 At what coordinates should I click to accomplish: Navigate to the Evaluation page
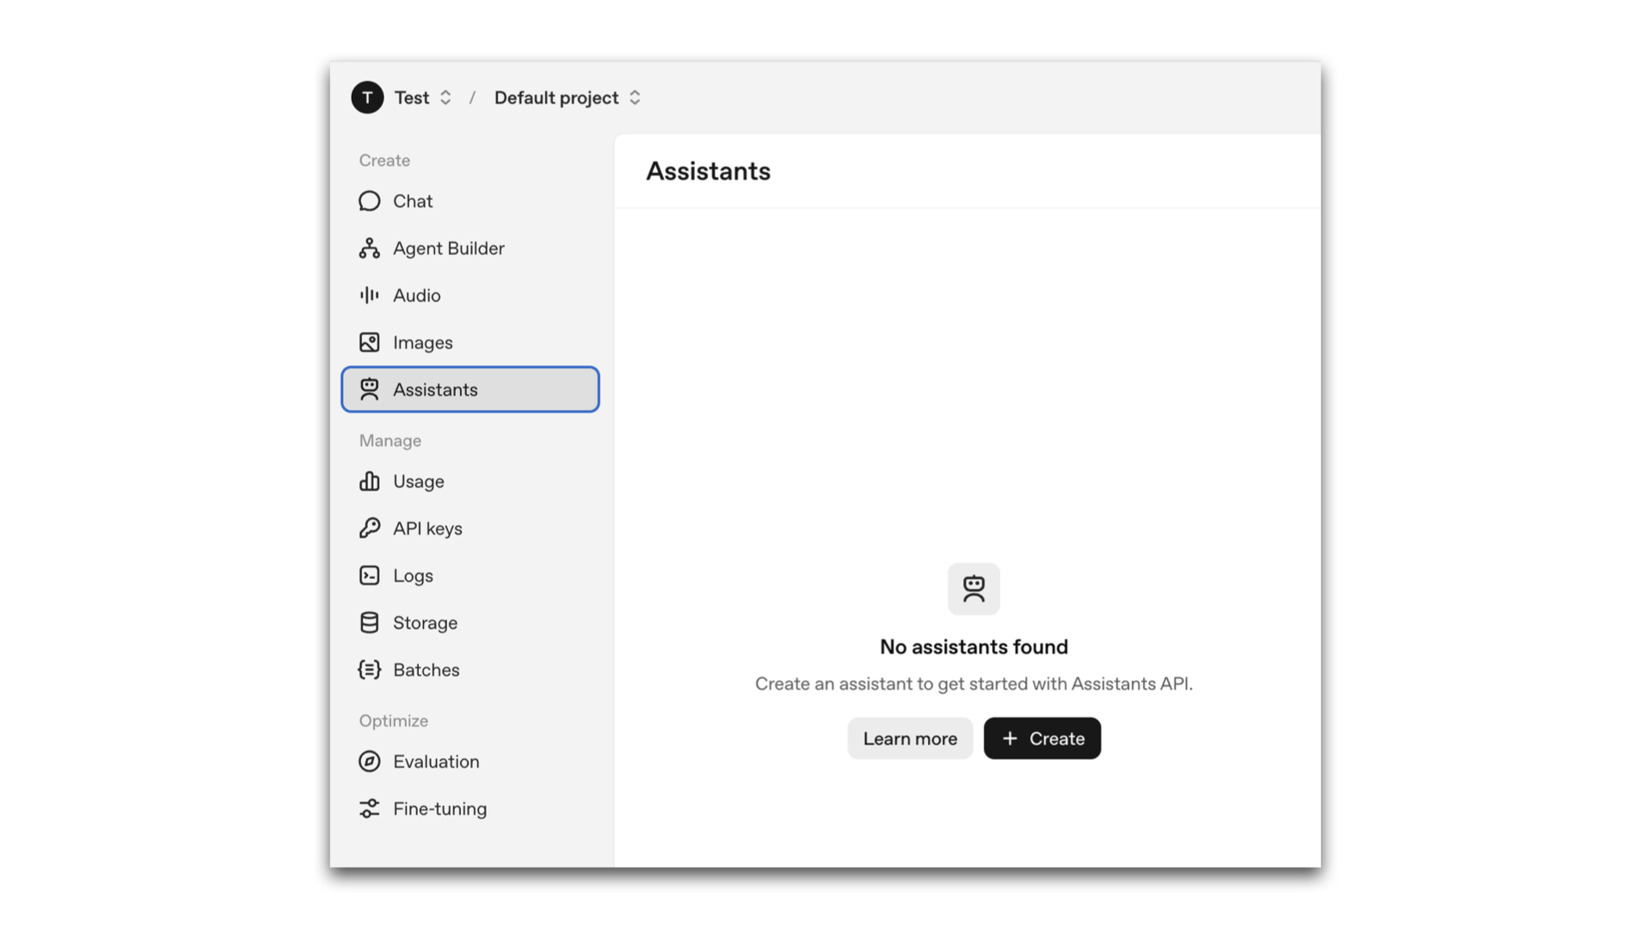click(x=436, y=761)
